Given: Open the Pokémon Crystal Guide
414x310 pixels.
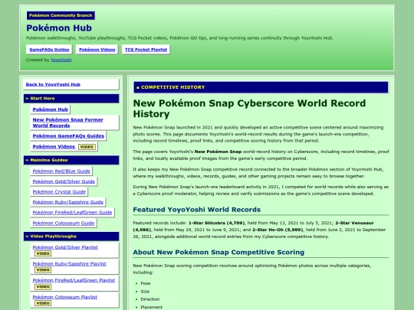Looking at the screenshot, I should (x=59, y=191).
